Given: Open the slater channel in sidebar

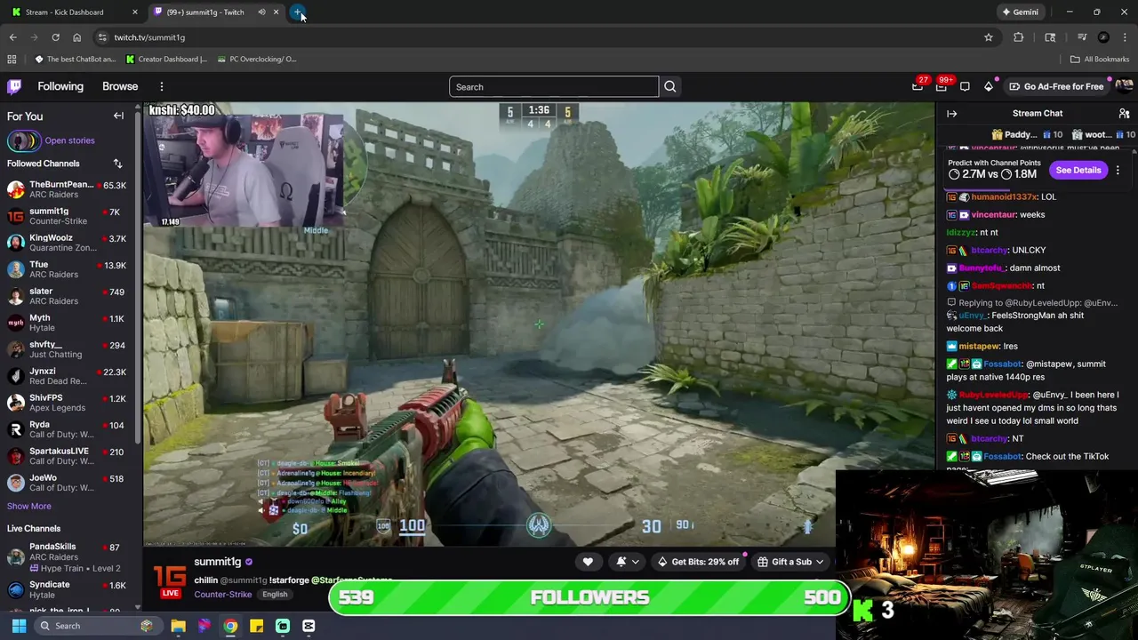Looking at the screenshot, I should pyautogui.click(x=68, y=296).
